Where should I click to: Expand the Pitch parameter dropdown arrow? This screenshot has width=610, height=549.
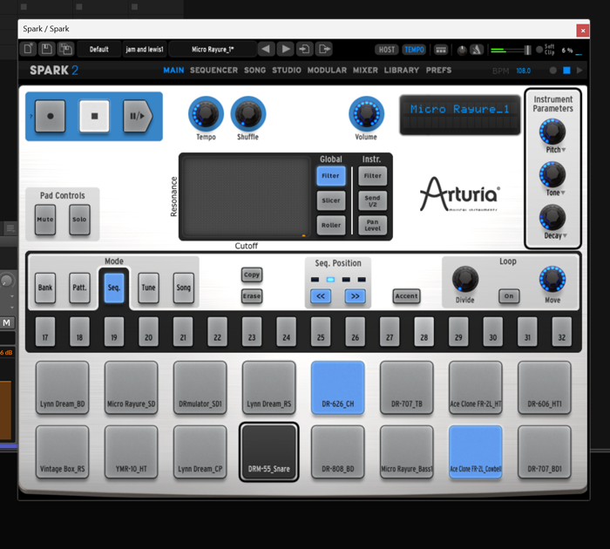(x=563, y=150)
